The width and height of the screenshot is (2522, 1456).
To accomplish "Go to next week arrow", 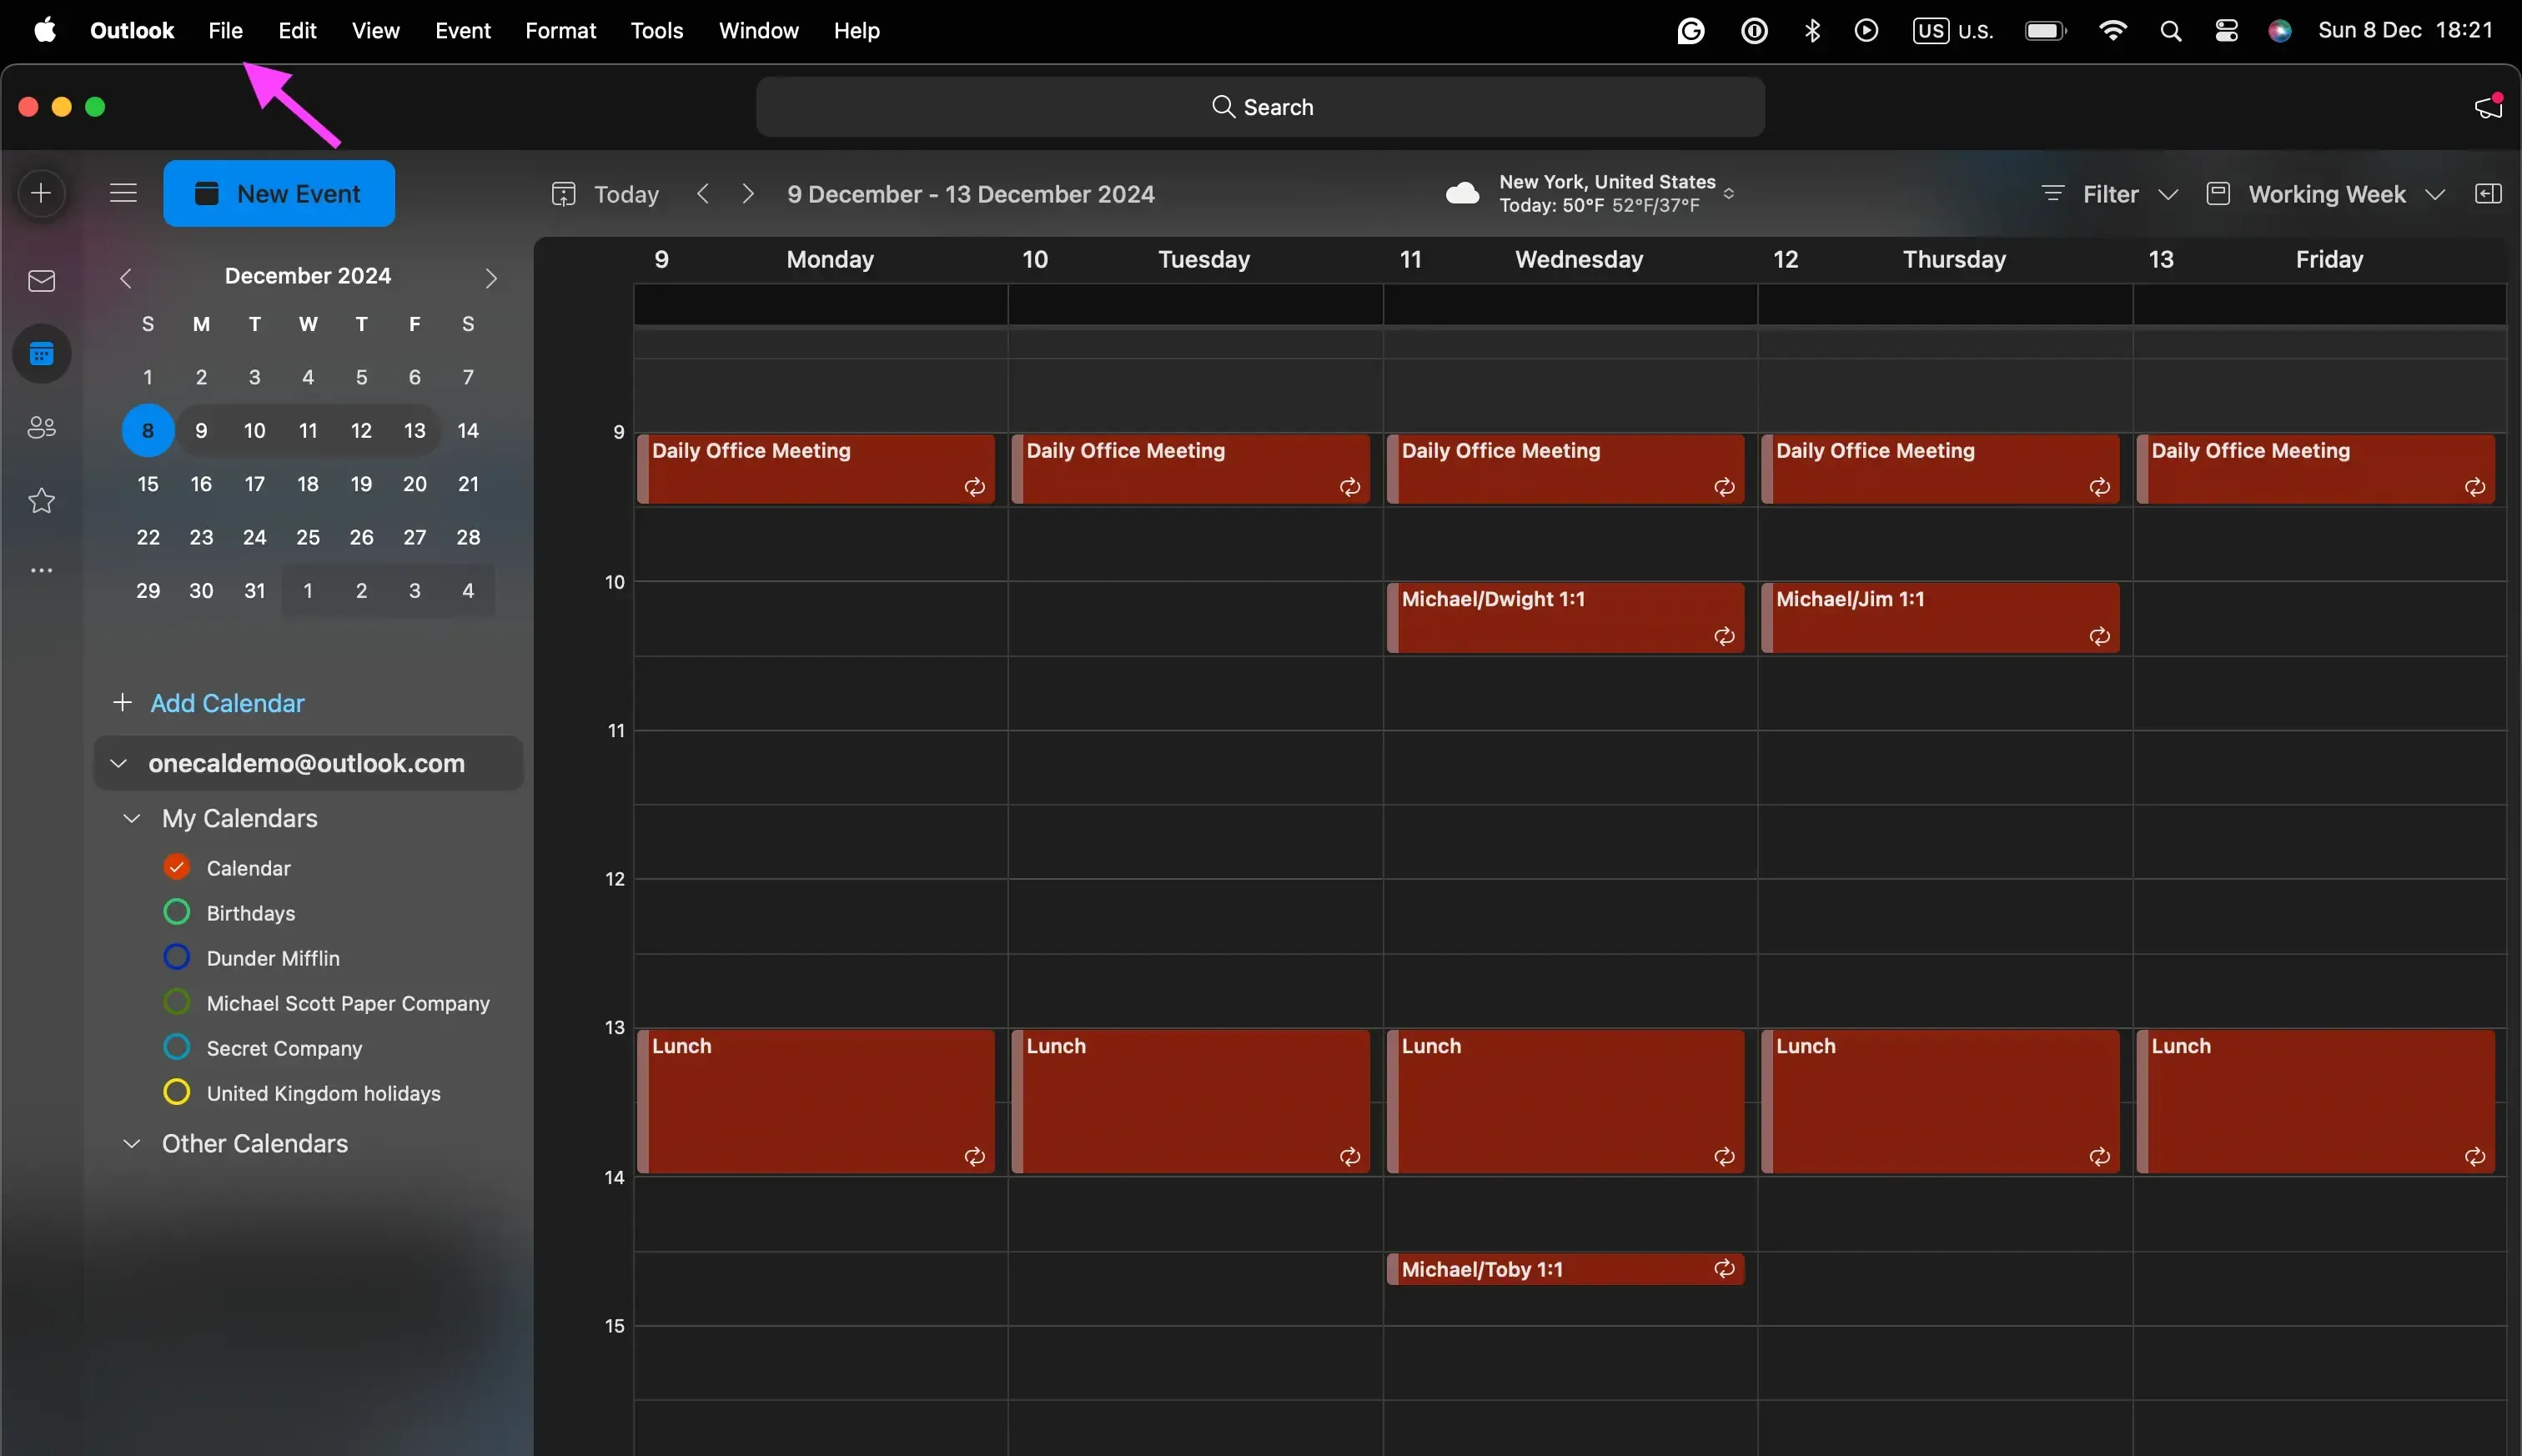I will [748, 194].
